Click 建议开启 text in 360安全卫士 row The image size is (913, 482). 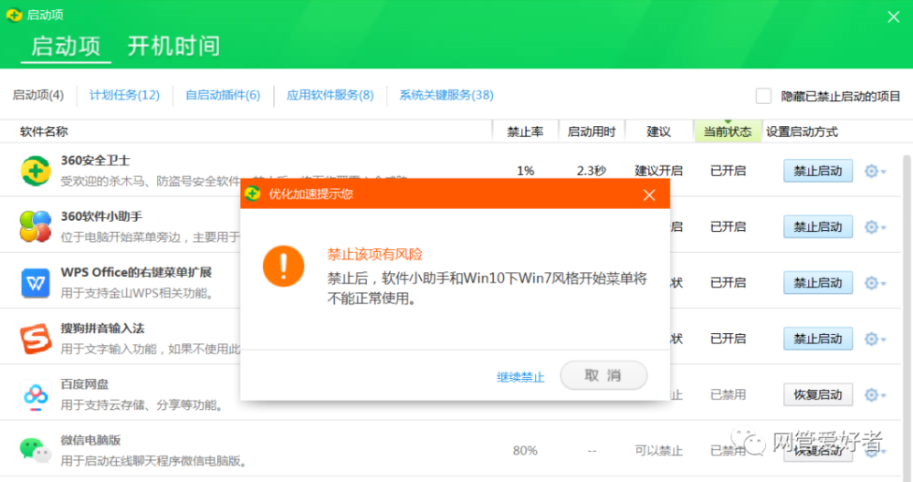point(658,171)
